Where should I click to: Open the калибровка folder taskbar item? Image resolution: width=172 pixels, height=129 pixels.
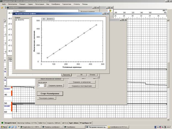tap(118, 127)
